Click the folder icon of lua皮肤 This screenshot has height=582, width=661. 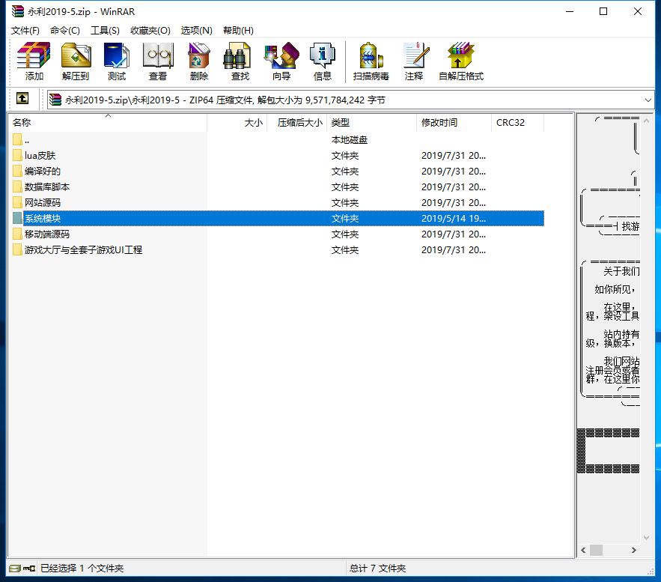17,156
